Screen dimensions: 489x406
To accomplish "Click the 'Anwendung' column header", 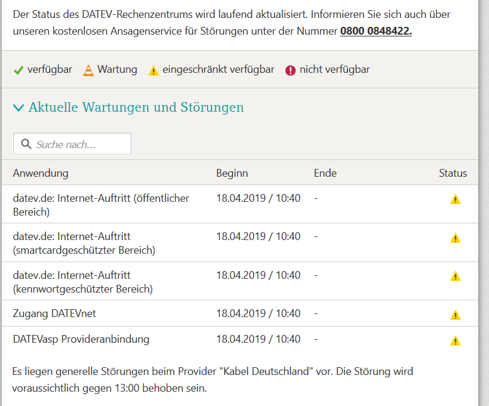I will tap(41, 173).
